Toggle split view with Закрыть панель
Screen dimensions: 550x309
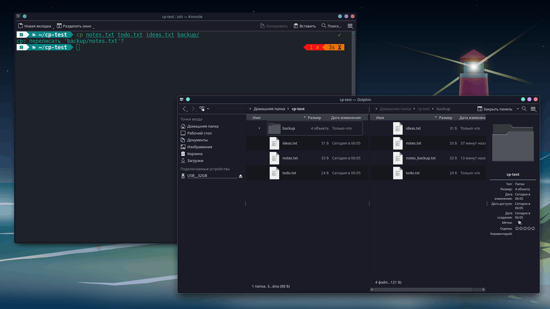click(x=495, y=109)
